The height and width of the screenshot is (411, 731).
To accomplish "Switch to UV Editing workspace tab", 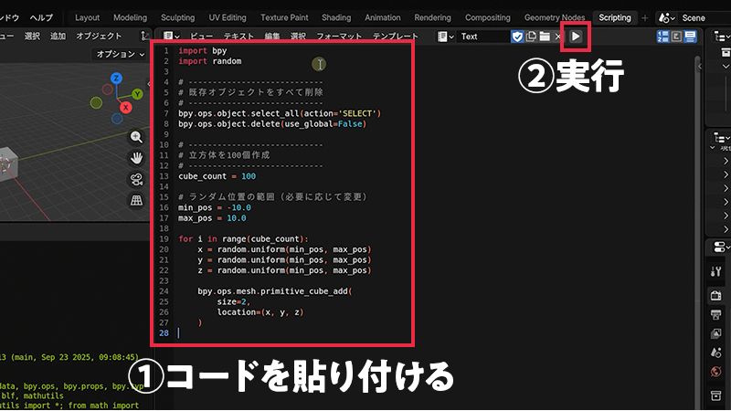I will click(228, 17).
